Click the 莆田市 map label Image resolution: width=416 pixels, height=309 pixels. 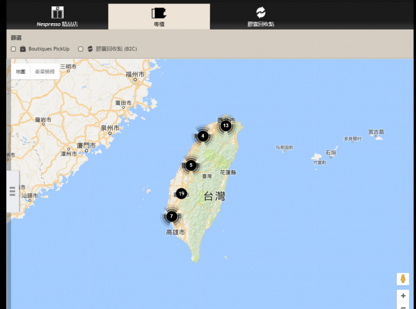click(x=124, y=103)
